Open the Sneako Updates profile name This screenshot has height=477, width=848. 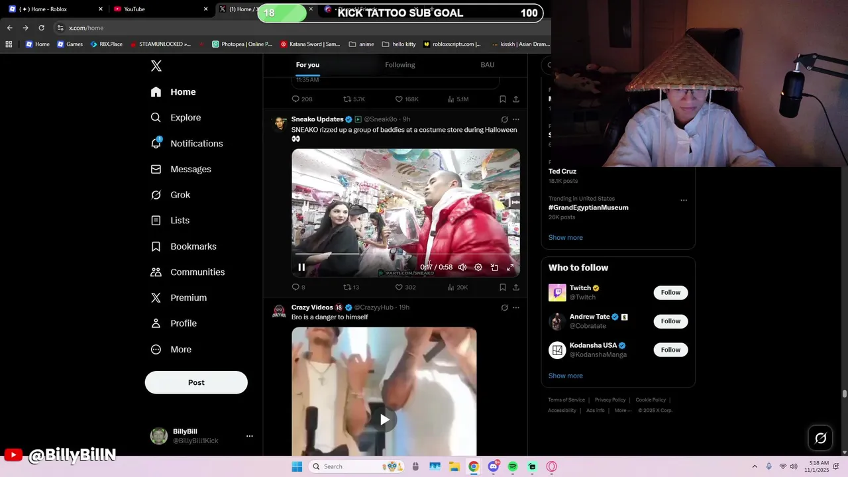[x=317, y=119]
